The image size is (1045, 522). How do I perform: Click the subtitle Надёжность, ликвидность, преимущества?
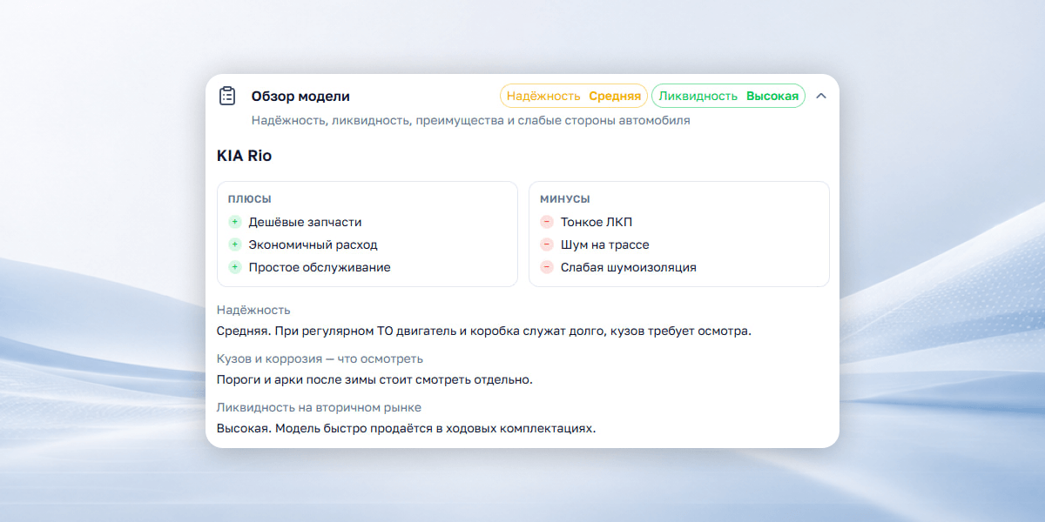click(x=471, y=120)
